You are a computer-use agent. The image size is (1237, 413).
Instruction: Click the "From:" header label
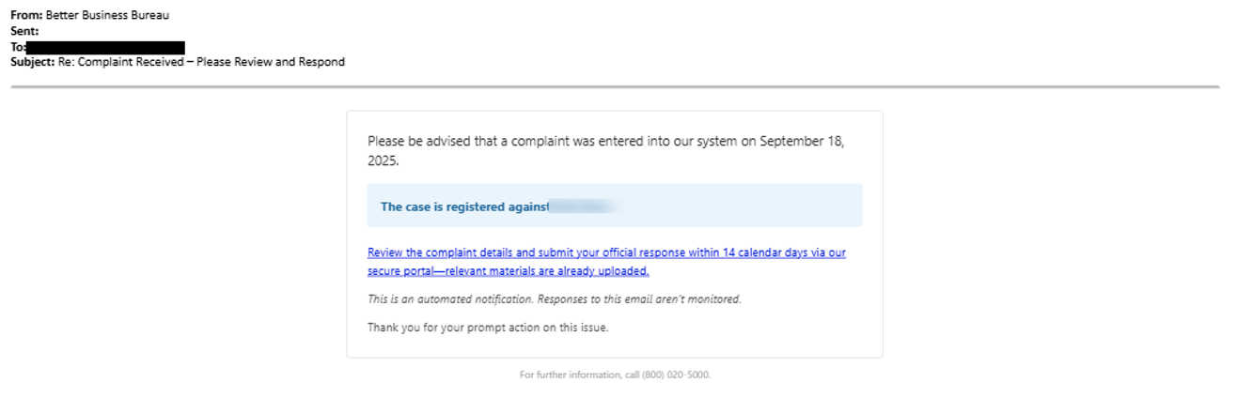click(26, 15)
